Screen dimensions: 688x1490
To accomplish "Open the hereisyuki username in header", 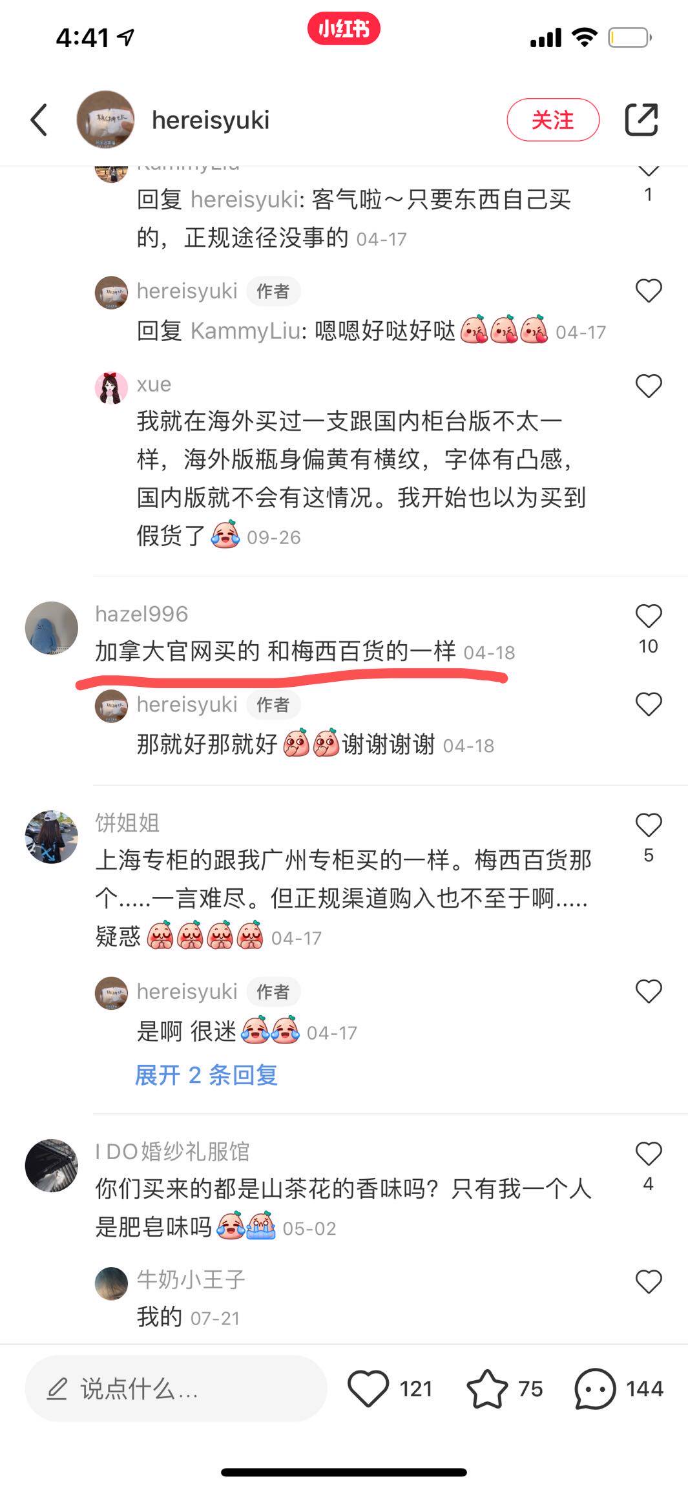I will pos(211,120).
